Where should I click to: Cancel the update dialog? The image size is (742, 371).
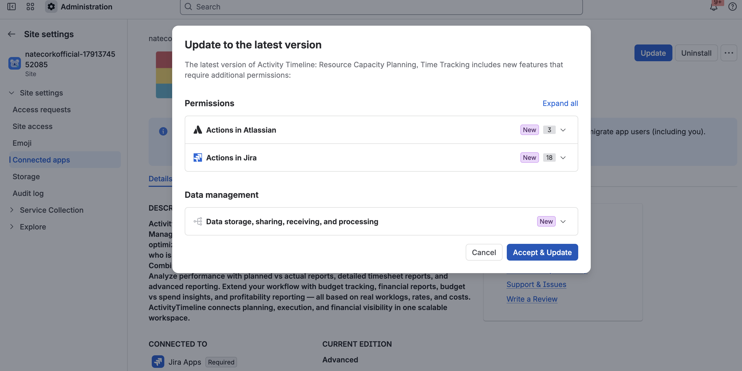[x=484, y=252]
